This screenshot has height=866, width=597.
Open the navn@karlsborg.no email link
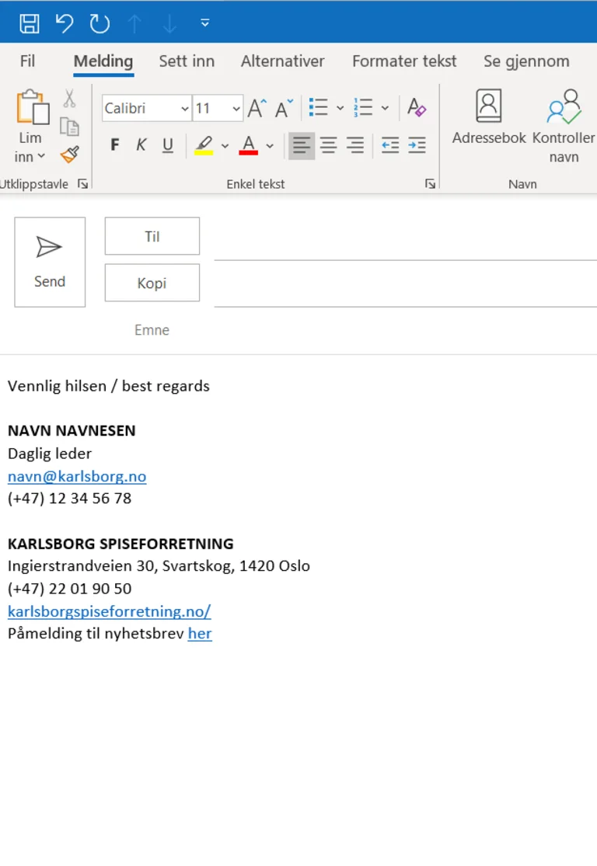coord(77,476)
